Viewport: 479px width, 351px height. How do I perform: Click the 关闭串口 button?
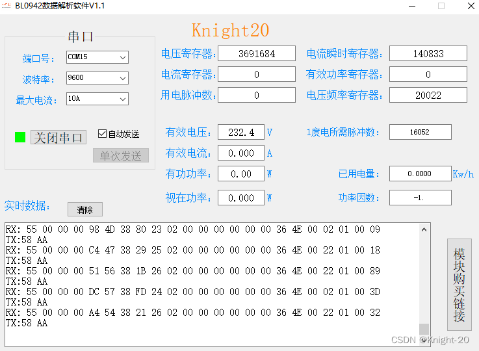(58, 137)
